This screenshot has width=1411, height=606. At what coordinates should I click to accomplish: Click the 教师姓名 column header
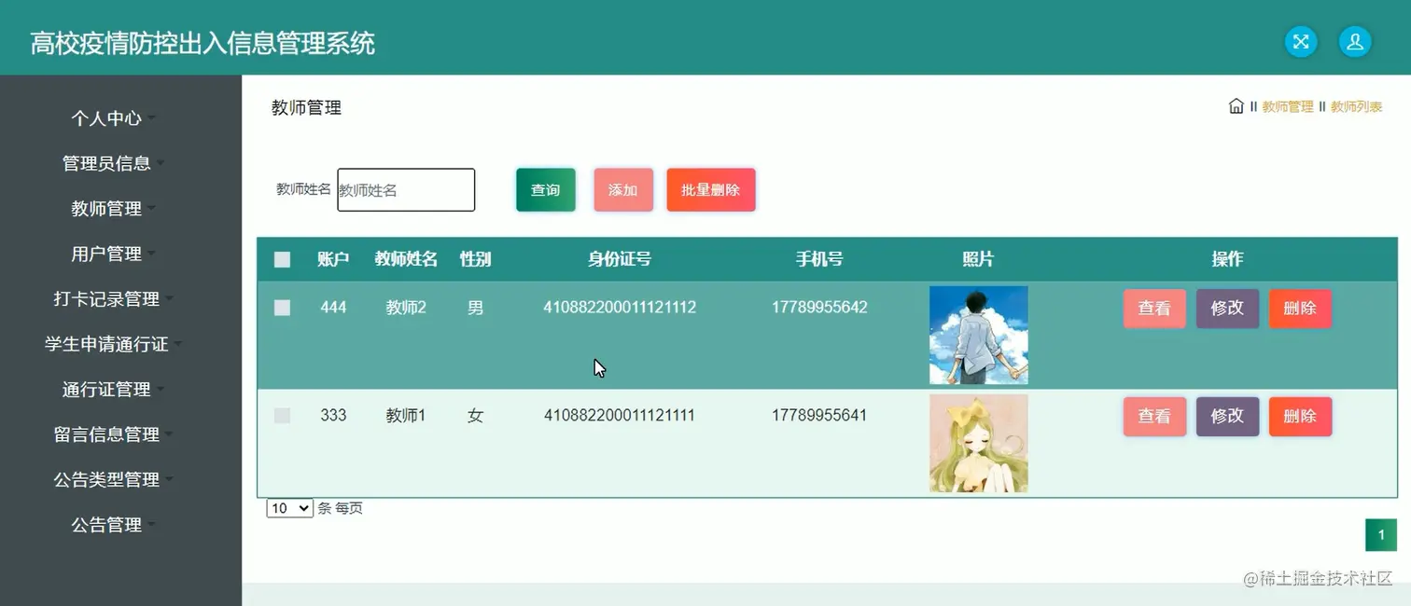(406, 259)
